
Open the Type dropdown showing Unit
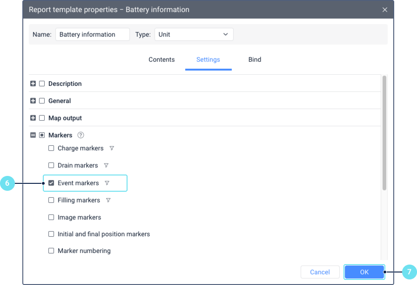click(x=194, y=34)
